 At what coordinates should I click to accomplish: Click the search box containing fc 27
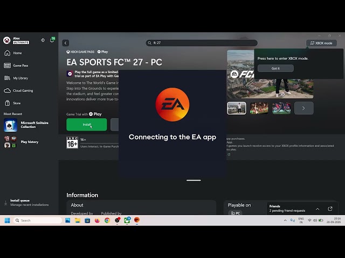(x=202, y=43)
